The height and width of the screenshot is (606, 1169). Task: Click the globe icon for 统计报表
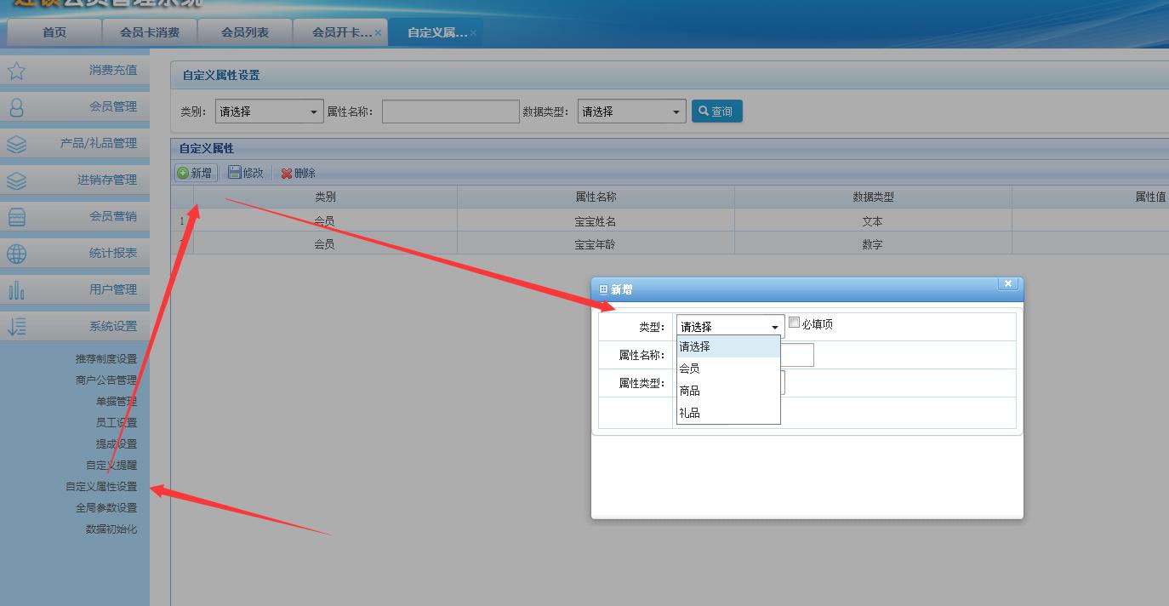16,254
